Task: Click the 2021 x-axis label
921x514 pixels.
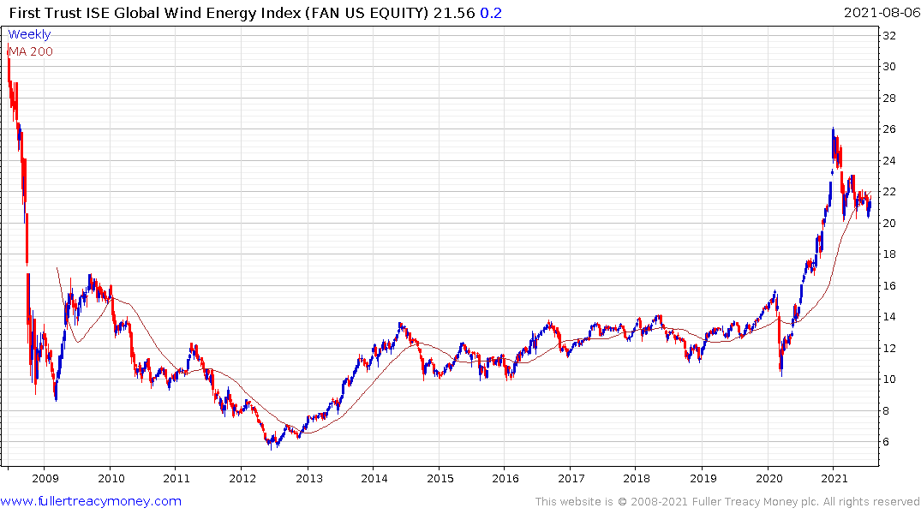Action: pyautogui.click(x=834, y=478)
